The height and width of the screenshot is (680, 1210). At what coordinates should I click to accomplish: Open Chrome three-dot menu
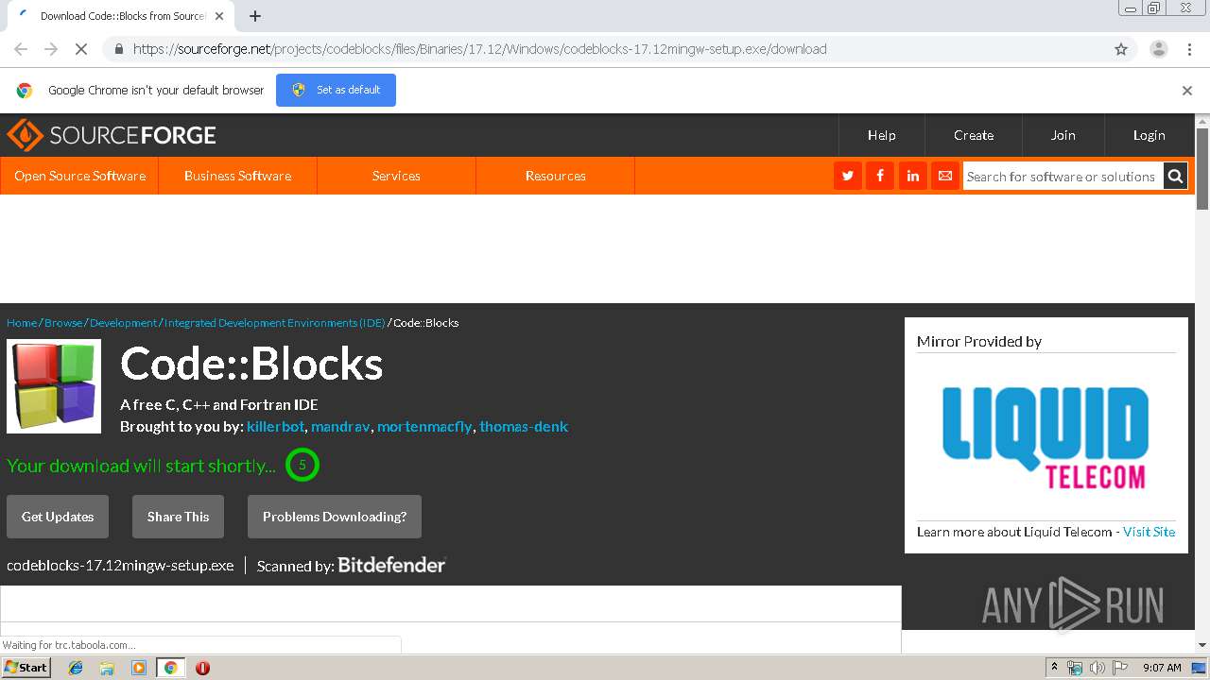pyautogui.click(x=1189, y=49)
